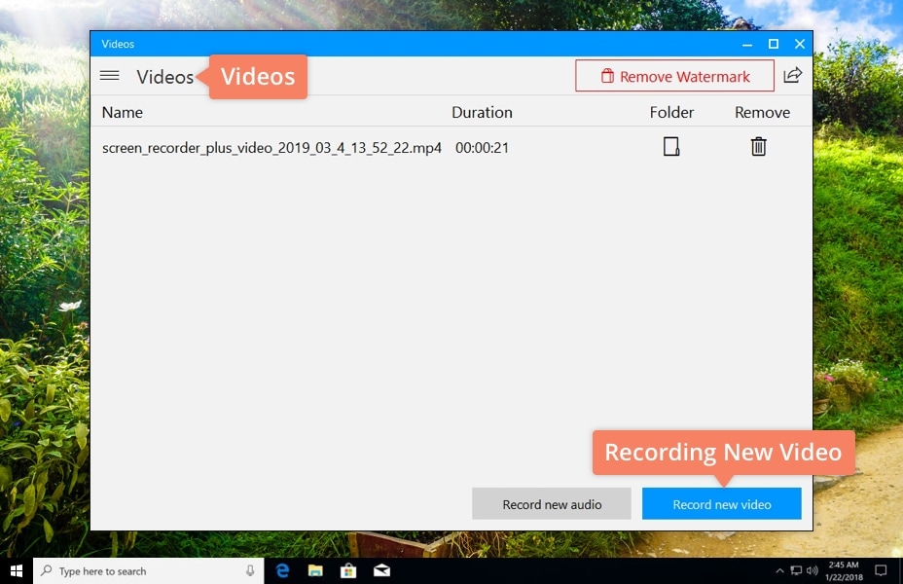Click the Name column header
This screenshot has width=903, height=584.
pos(122,112)
